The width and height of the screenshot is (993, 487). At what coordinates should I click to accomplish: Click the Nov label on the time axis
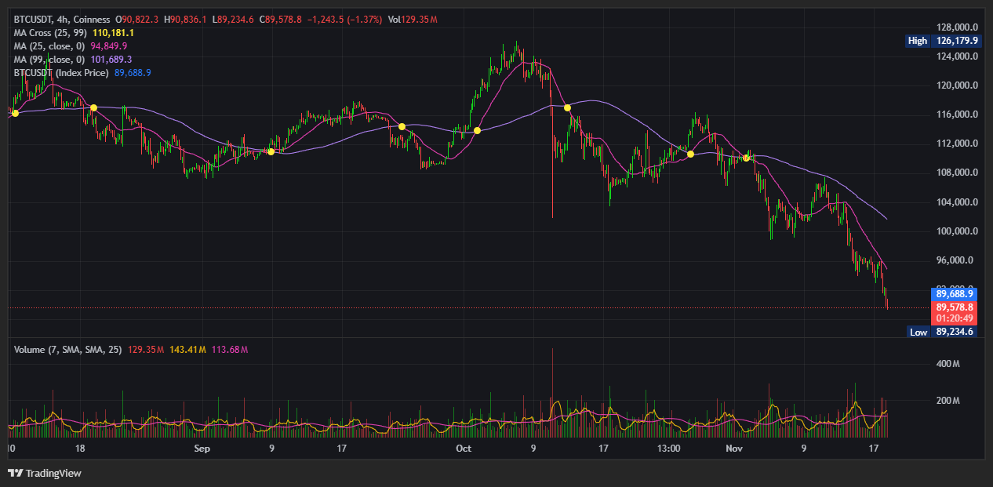734,449
